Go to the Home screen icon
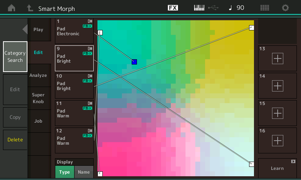The width and height of the screenshot is (301, 180). pos(12,8)
